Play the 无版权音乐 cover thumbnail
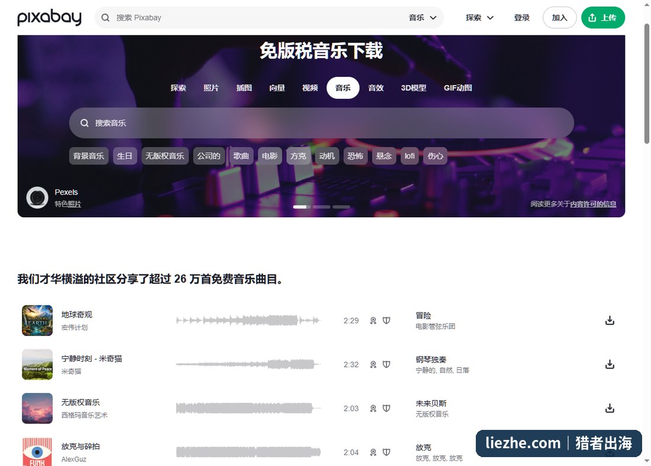Screen dimensions: 651x466 point(37,409)
